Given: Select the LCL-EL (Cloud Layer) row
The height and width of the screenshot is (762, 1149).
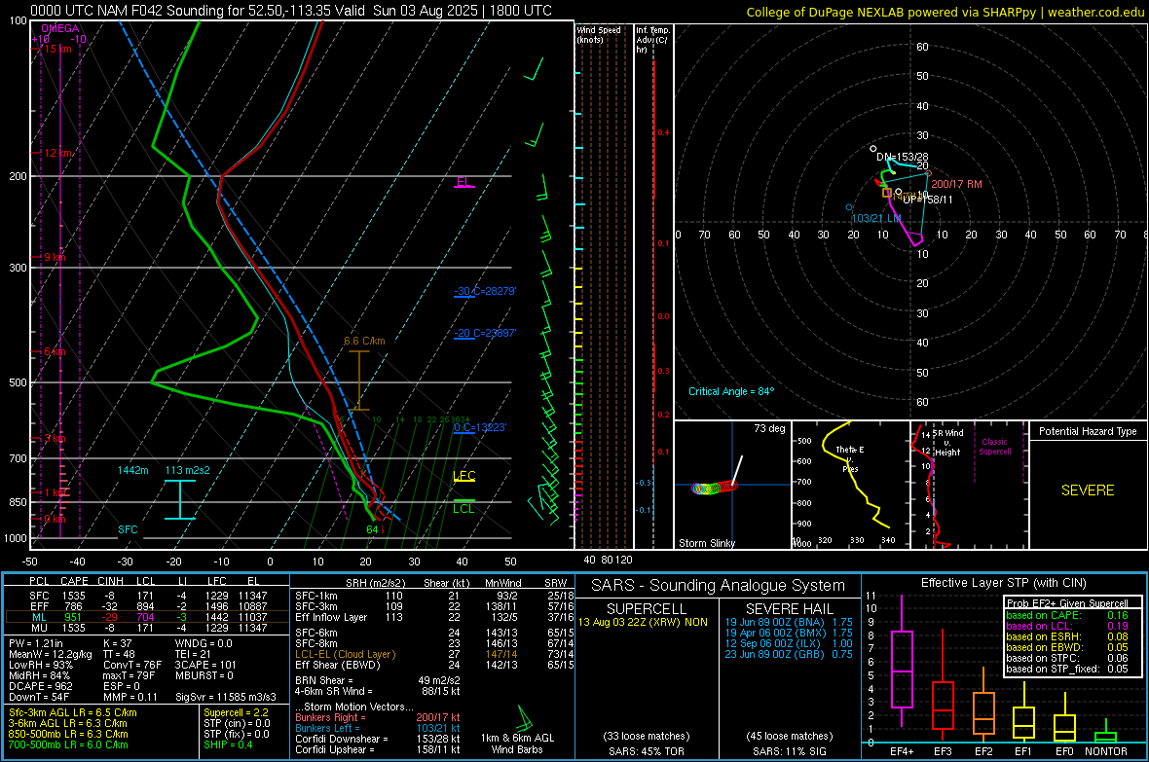Looking at the screenshot, I should tap(434, 654).
